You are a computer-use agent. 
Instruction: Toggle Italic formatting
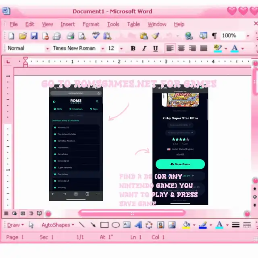pos(144,48)
